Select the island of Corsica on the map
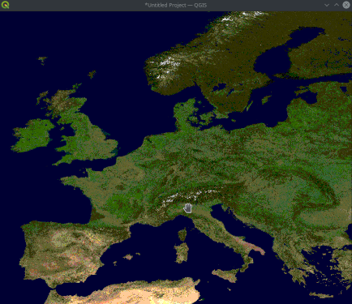 [x=182, y=234]
